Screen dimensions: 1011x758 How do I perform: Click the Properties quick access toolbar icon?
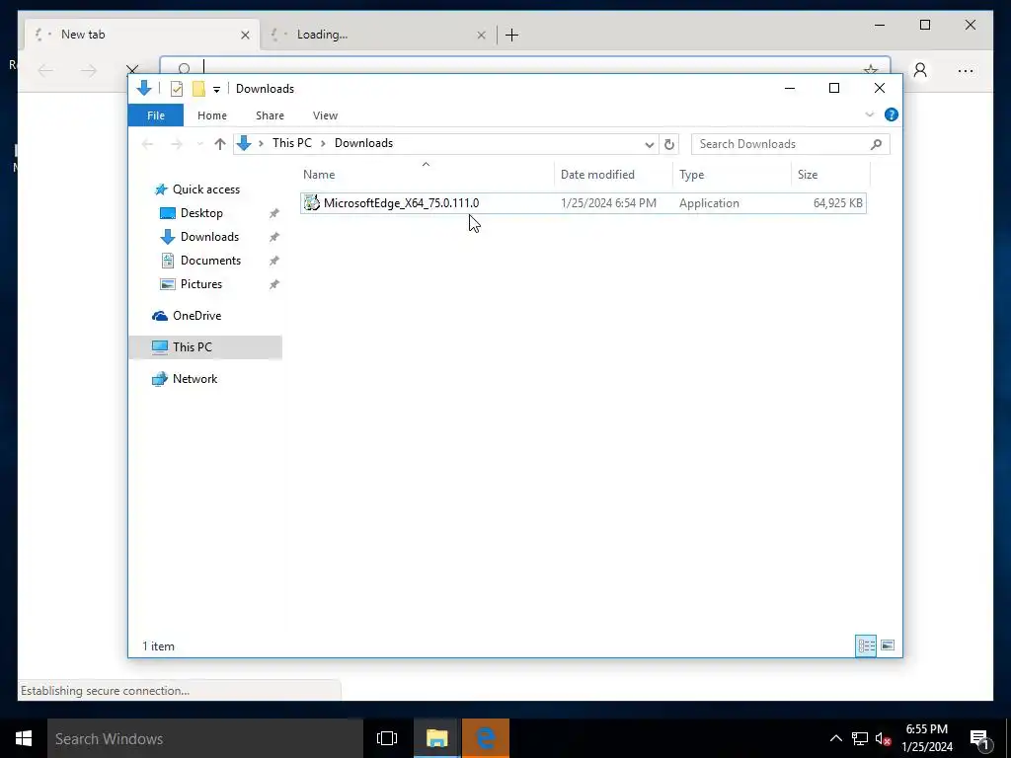(x=176, y=89)
